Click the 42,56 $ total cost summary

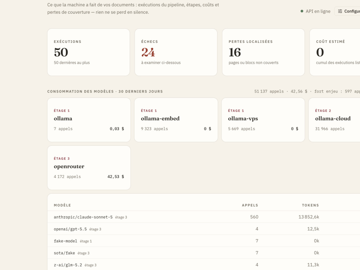point(299,91)
